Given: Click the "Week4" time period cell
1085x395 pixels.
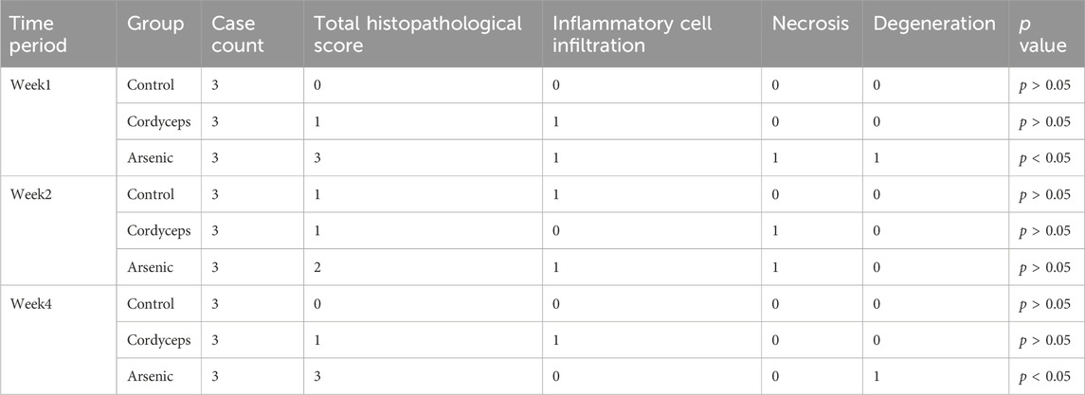Looking at the screenshot, I should click(30, 305).
